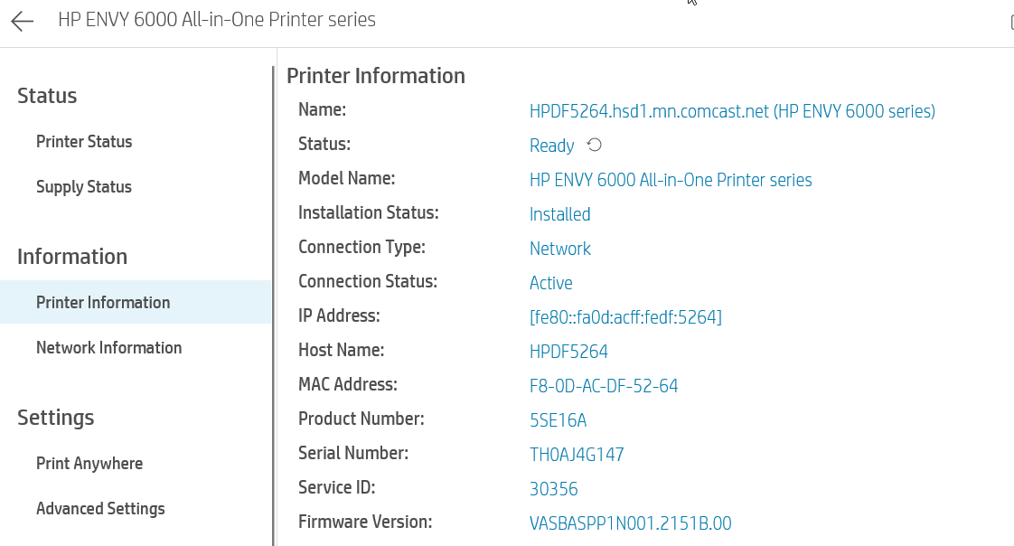
Task: Click the serial number TH0AJ4G147
Action: pos(577,455)
